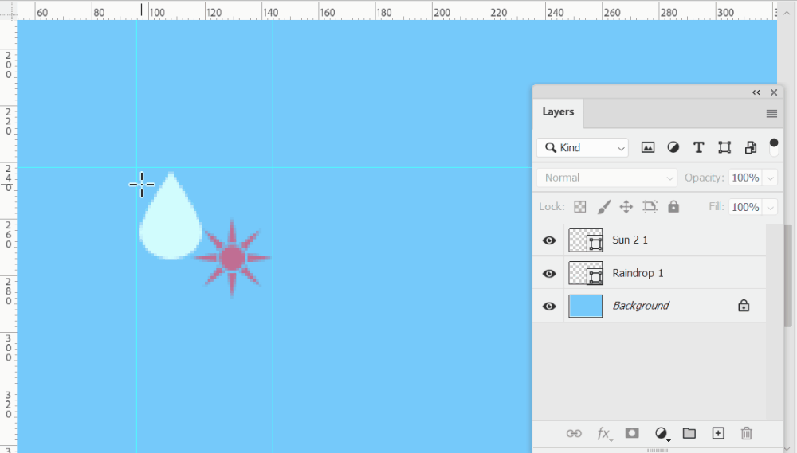Screen dimensions: 797x453
Task: Open the Normal blending mode dropdown
Action: coord(607,178)
